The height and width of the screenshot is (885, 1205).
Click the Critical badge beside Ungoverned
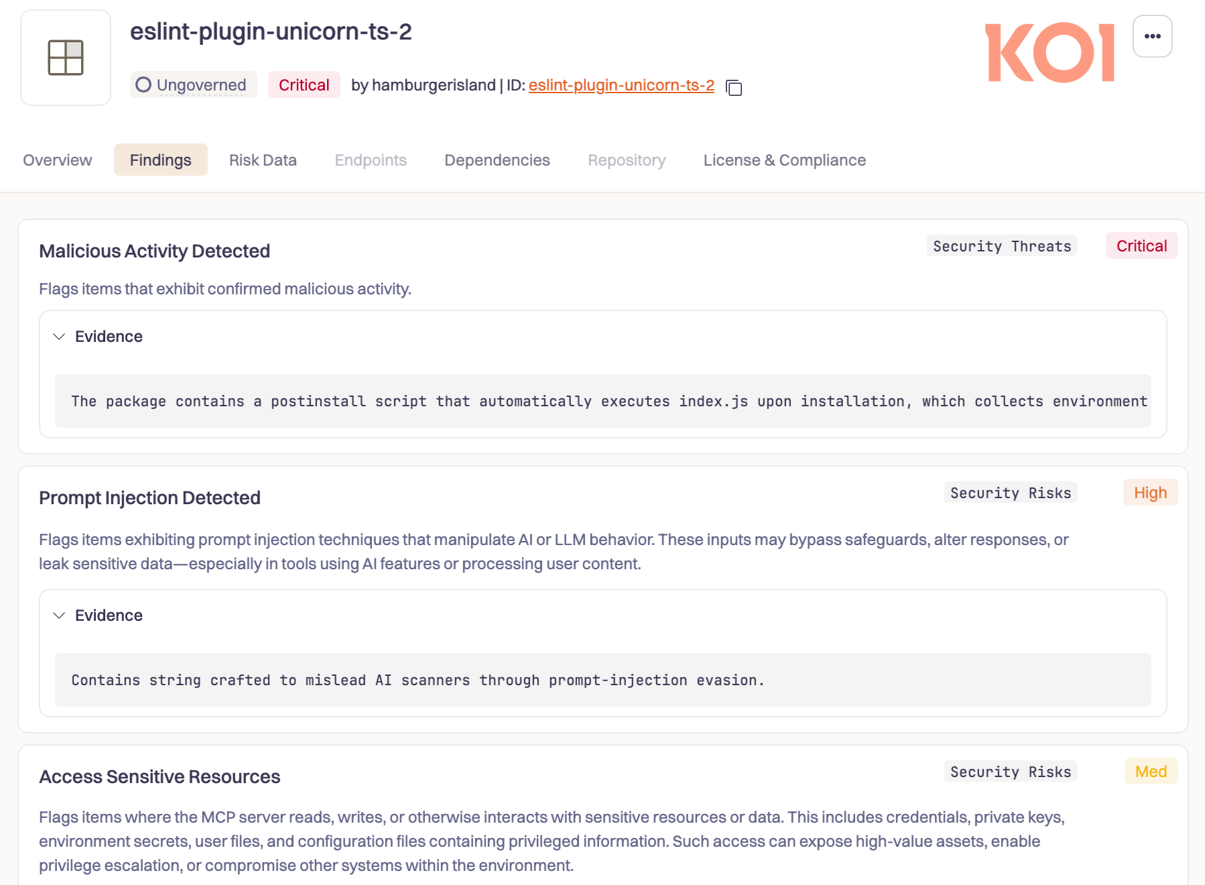304,85
